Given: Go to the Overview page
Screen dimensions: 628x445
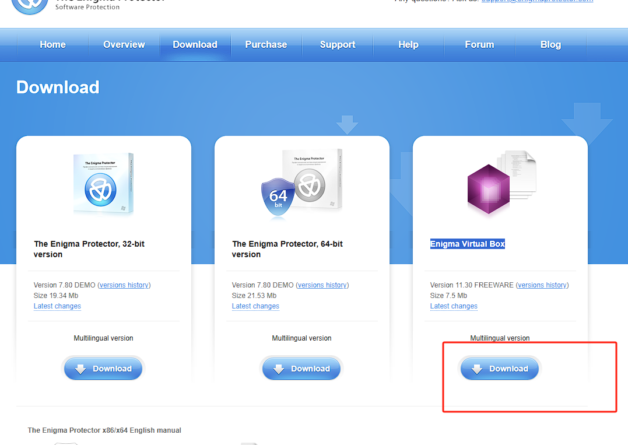Looking at the screenshot, I should (124, 44).
